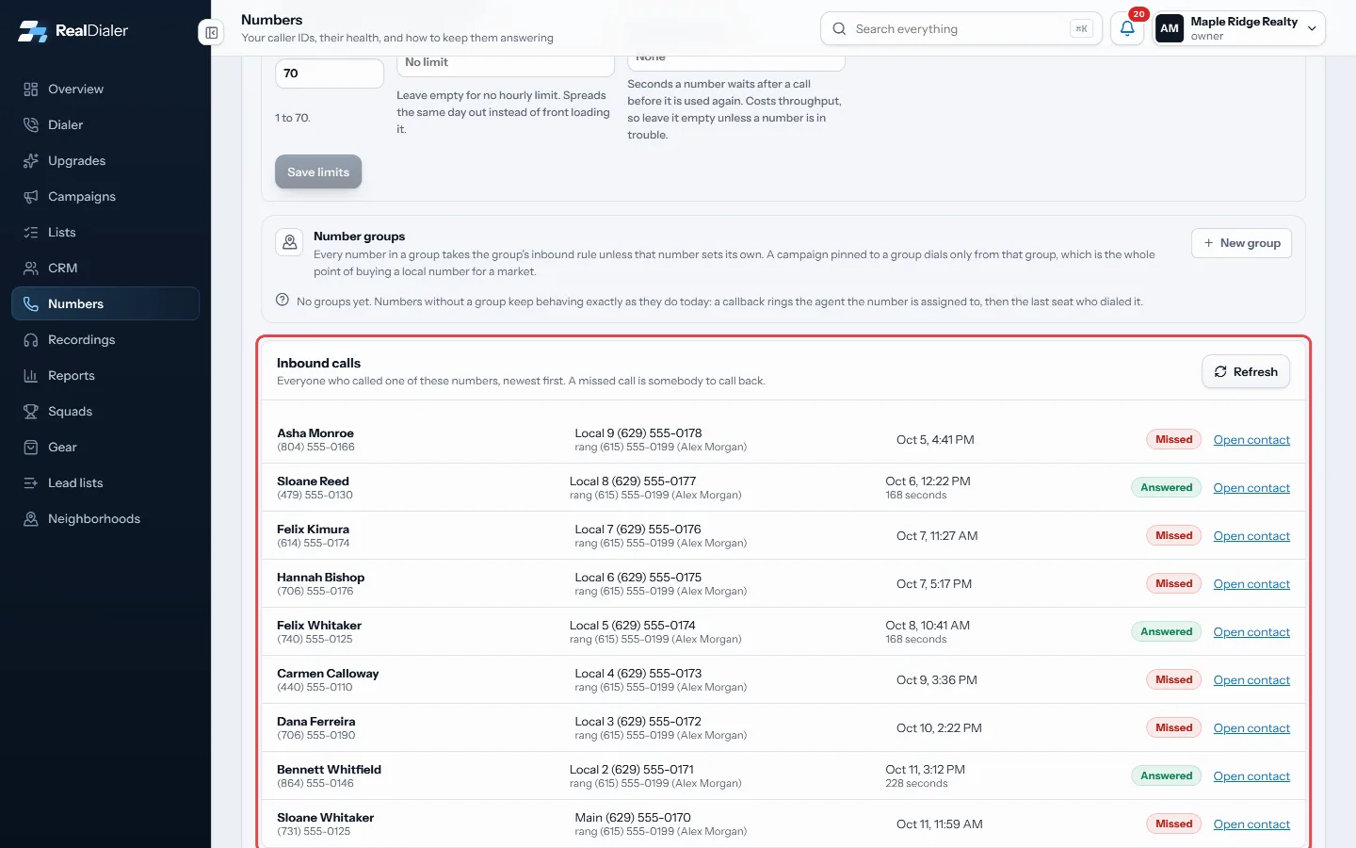
Task: Click the Inbound calls heading
Action: point(318,363)
